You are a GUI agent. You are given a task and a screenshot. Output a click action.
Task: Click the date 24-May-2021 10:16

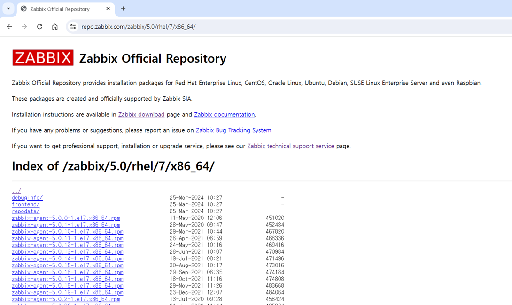tap(195, 245)
